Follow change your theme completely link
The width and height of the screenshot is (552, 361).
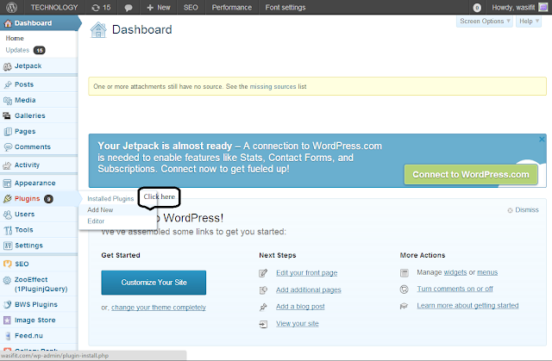[159, 308]
